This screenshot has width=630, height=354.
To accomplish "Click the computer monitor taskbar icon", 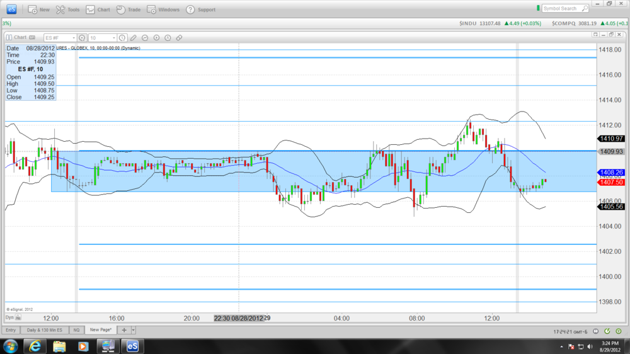I will [x=108, y=346].
